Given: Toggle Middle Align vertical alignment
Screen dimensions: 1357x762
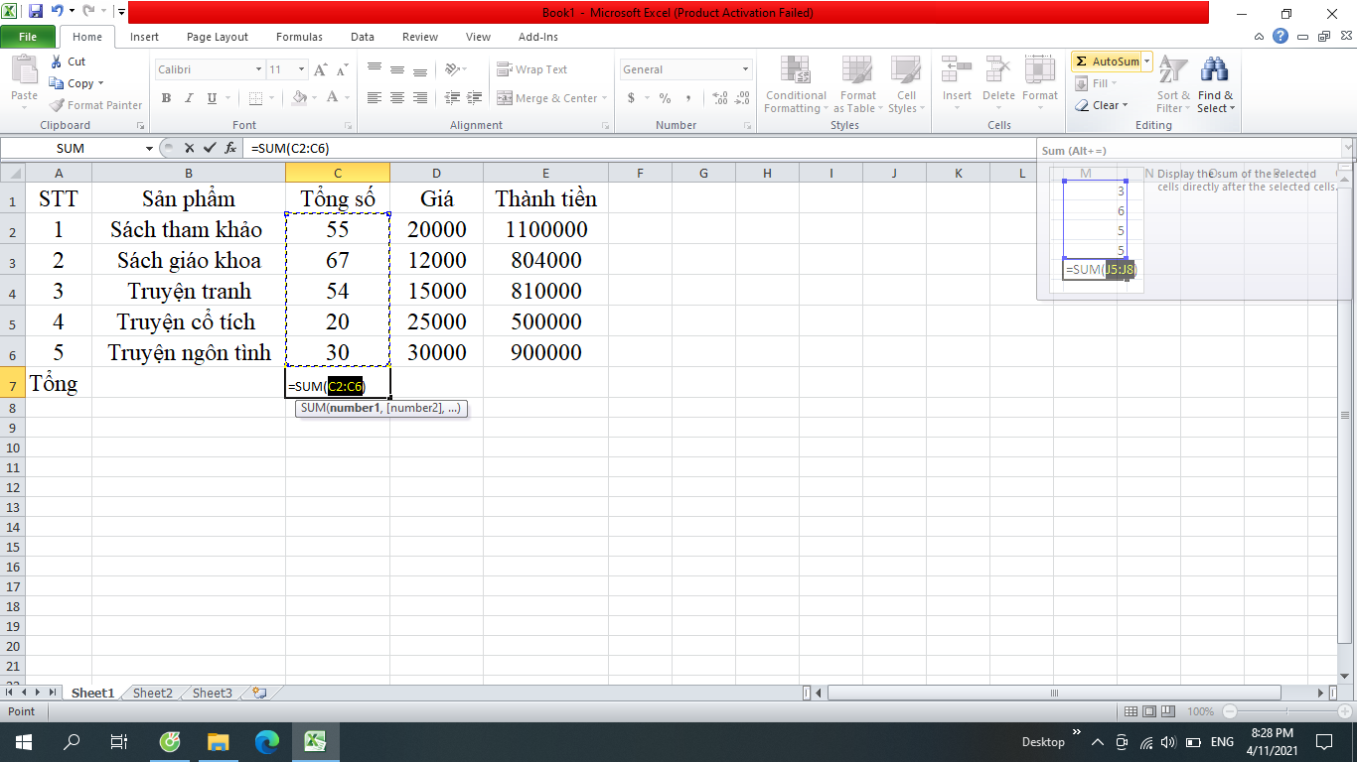Looking at the screenshot, I should click(397, 69).
